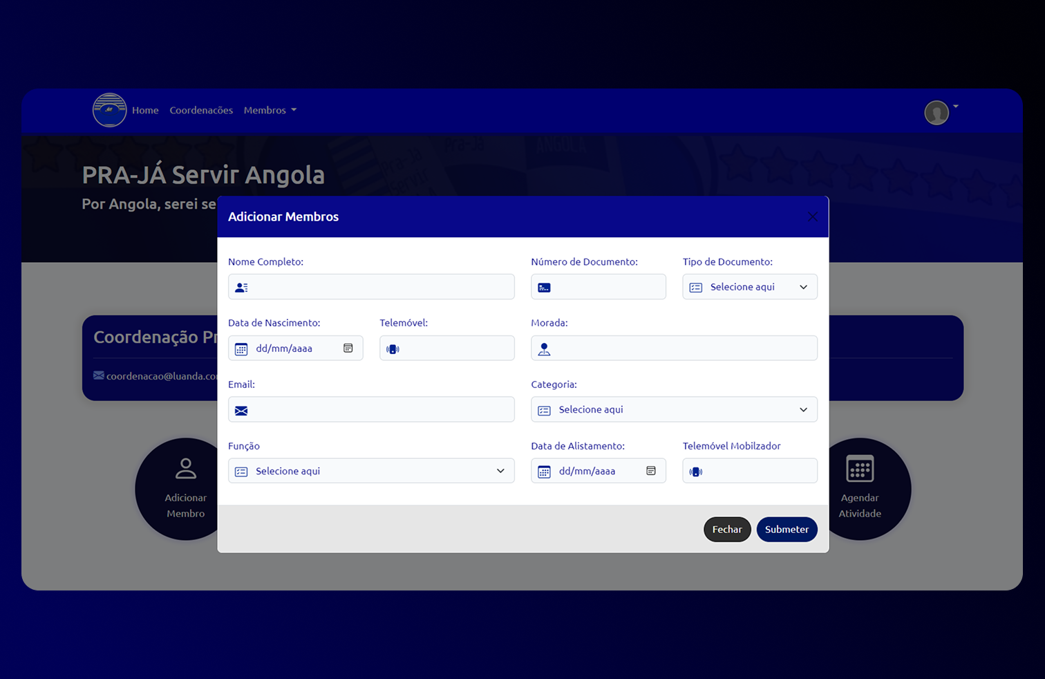
Task: Open the Categoria select list
Action: coord(674,410)
